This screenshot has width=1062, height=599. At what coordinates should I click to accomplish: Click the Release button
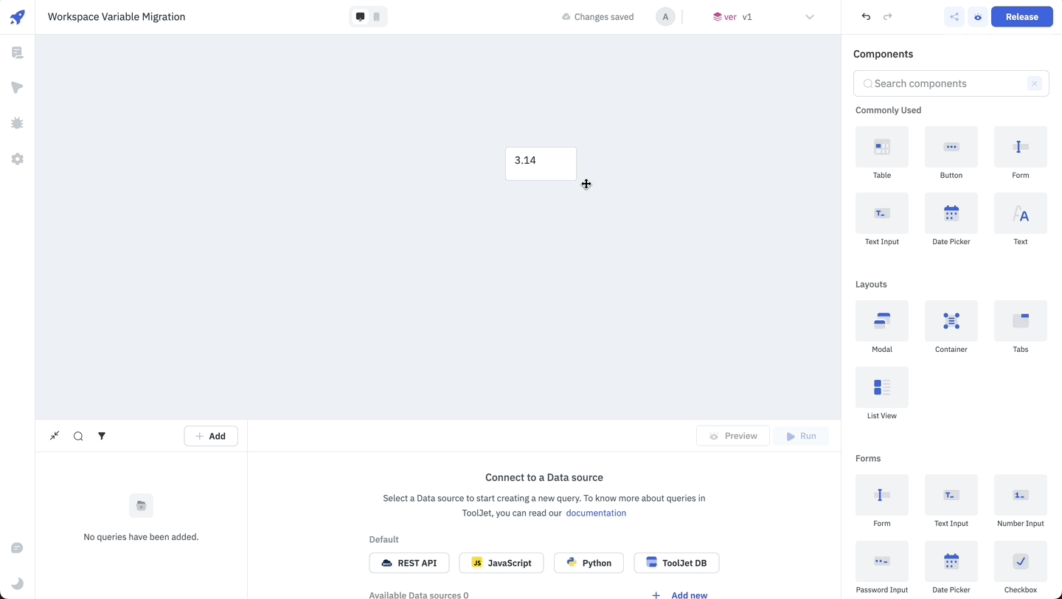[1021, 16]
